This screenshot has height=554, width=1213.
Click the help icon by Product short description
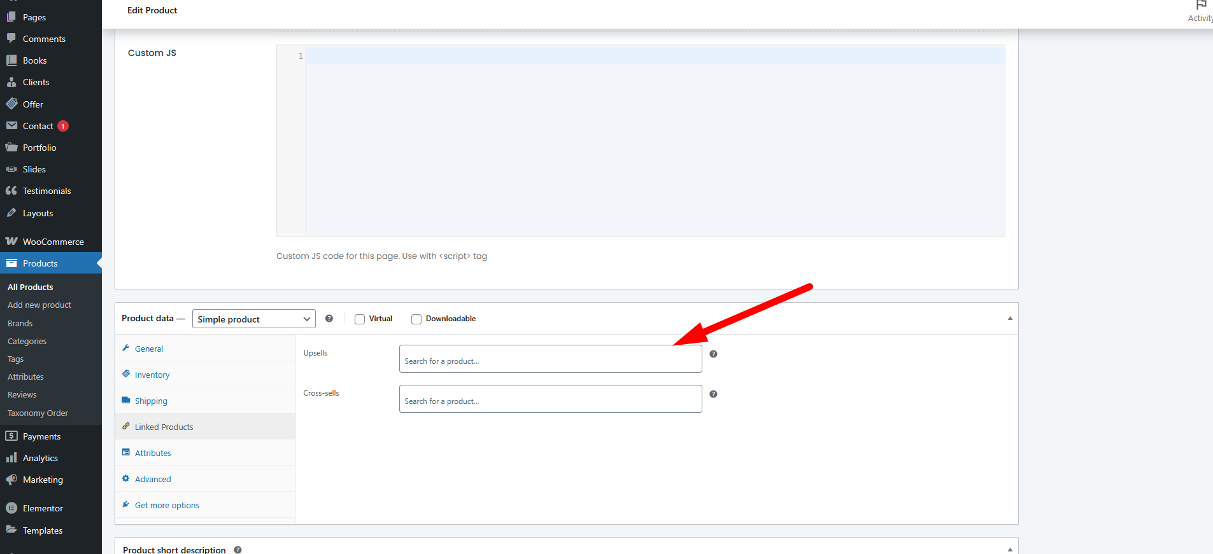click(238, 550)
